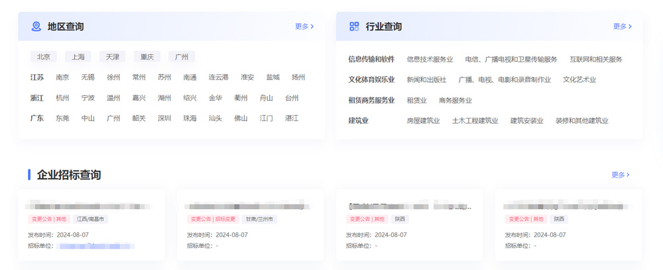The width and height of the screenshot is (663, 270).
Task: Choose the 重庆 hot city tag
Action: [147, 57]
